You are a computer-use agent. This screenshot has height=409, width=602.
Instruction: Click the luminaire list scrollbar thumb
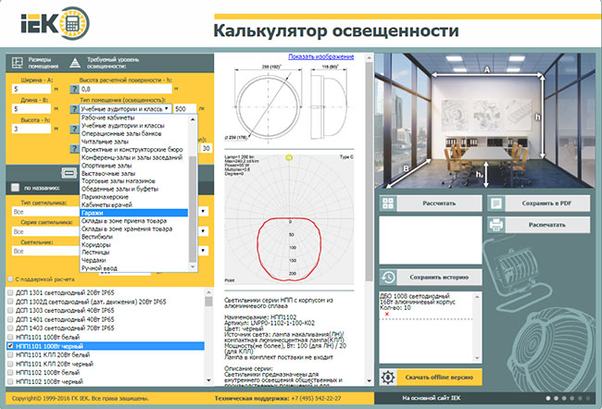pyautogui.click(x=208, y=301)
